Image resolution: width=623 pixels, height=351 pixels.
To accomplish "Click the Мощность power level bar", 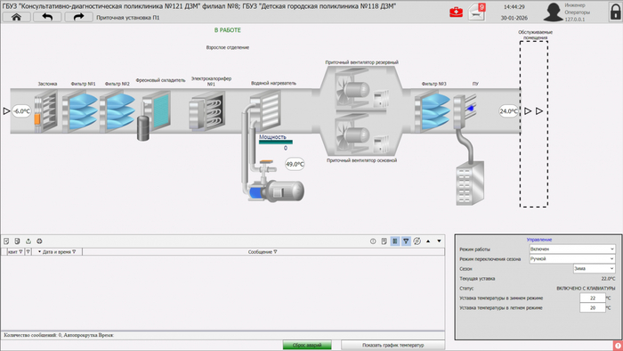I will [x=276, y=142].
